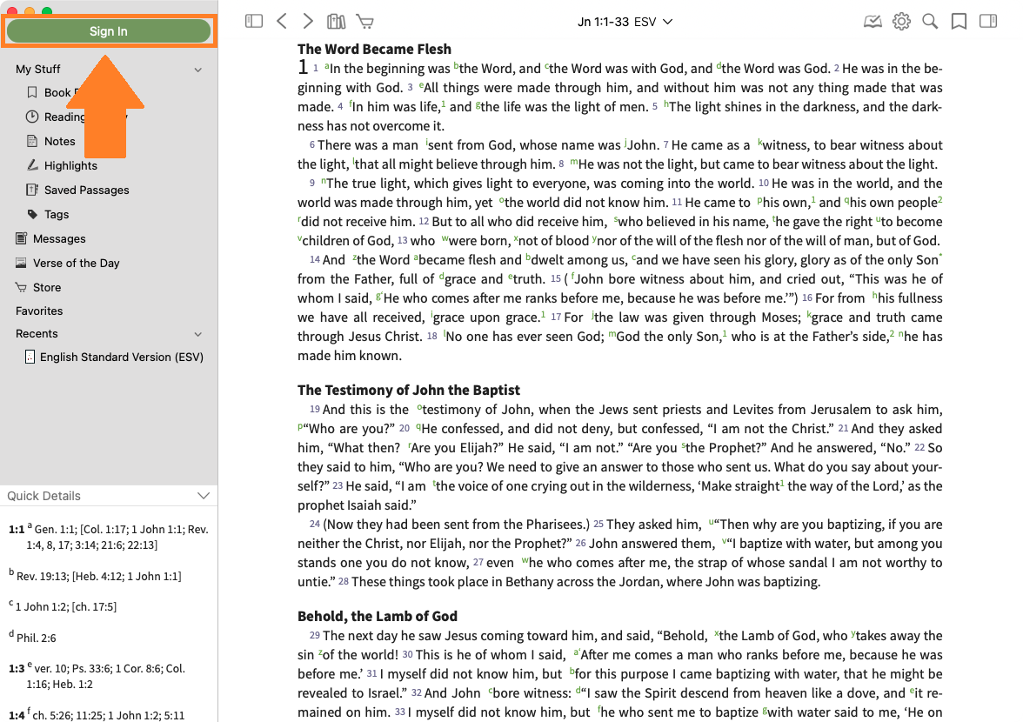The image size is (1023, 722).
Task: Open Verse of the Day
Action: (76, 263)
